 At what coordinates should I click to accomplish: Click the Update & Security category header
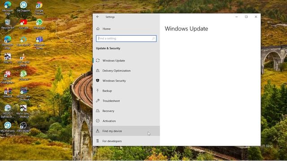pyautogui.click(x=108, y=48)
